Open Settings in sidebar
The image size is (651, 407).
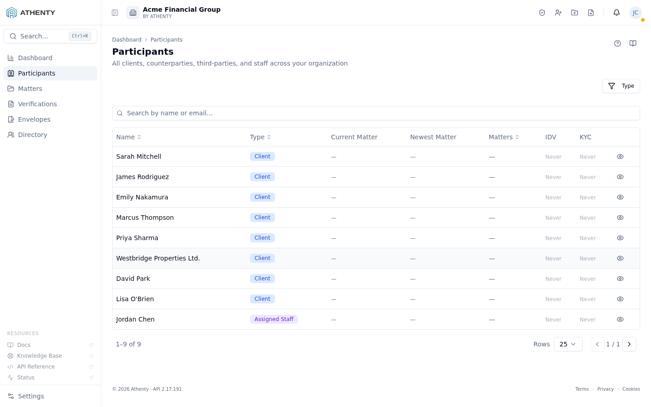tap(50, 396)
